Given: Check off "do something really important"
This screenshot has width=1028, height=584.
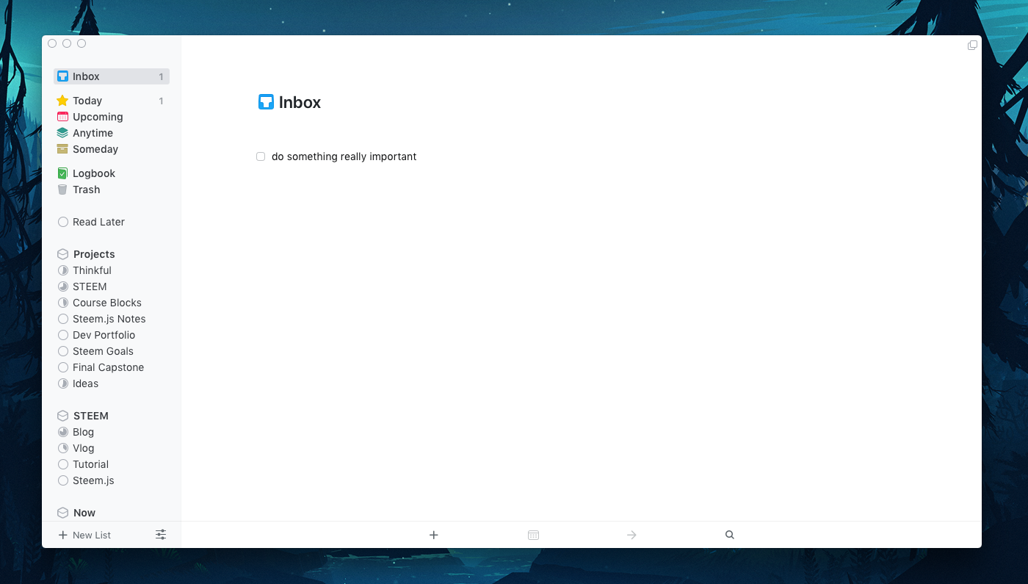Looking at the screenshot, I should pos(261,156).
